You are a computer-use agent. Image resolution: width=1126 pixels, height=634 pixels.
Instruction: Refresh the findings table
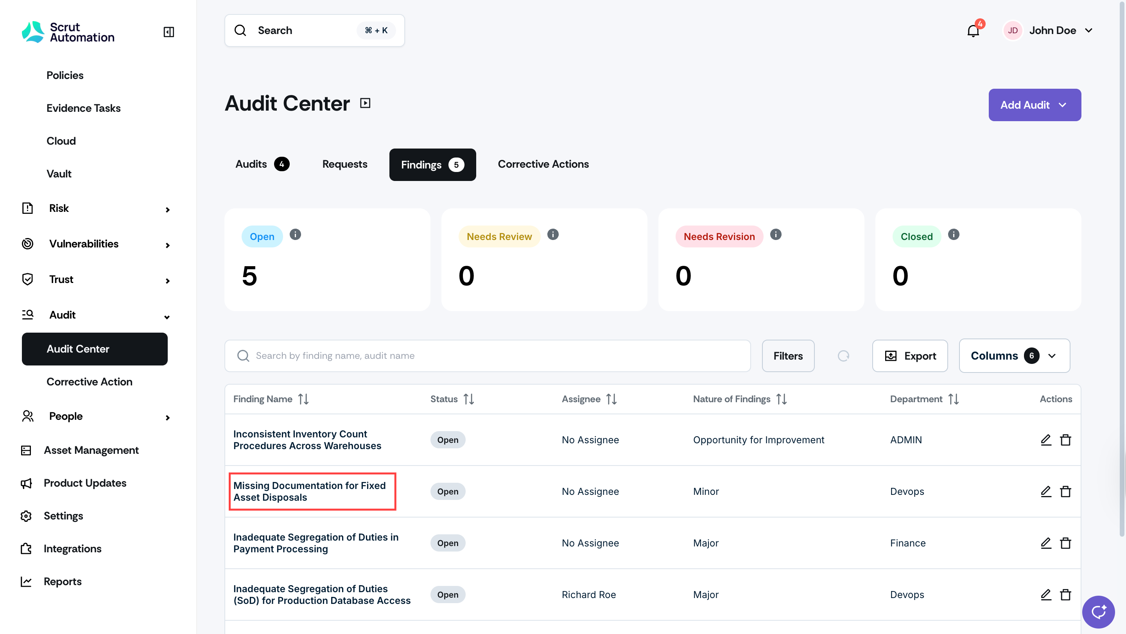pyautogui.click(x=844, y=356)
